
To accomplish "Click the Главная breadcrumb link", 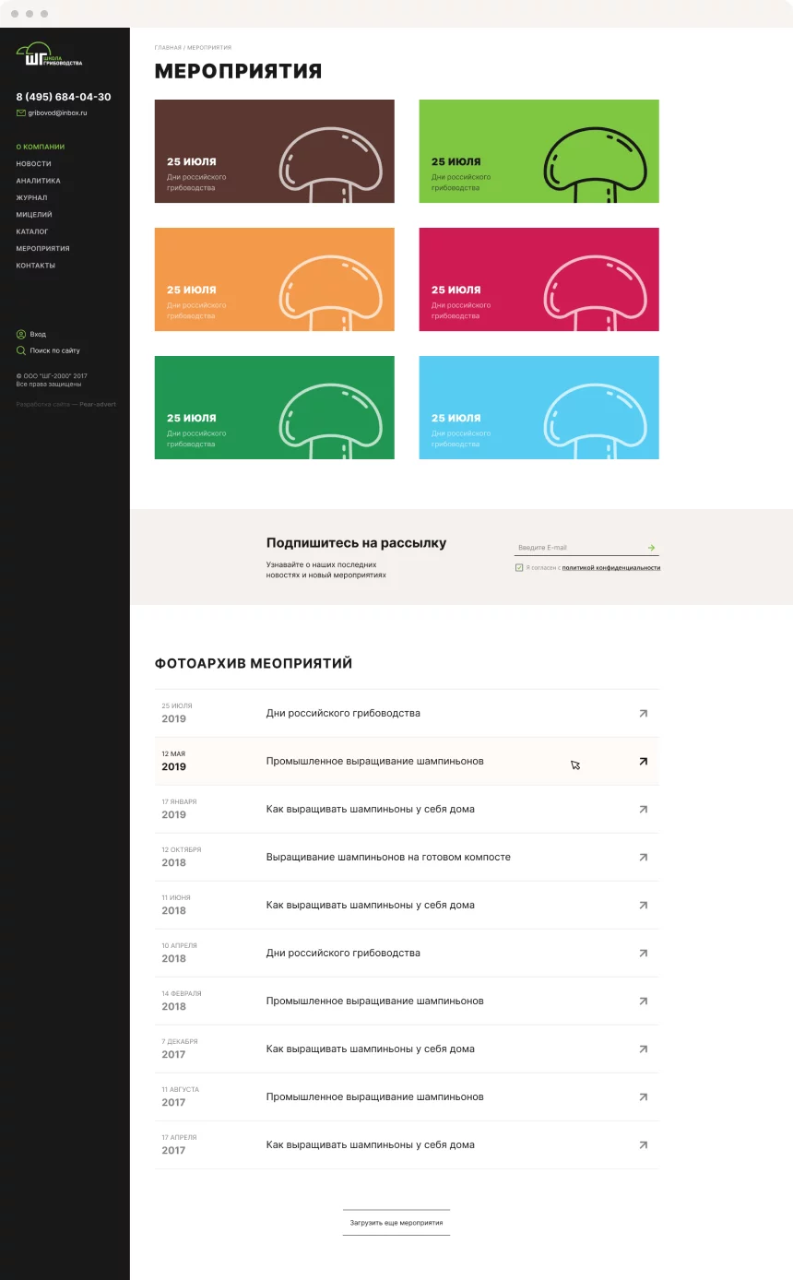I will point(168,47).
